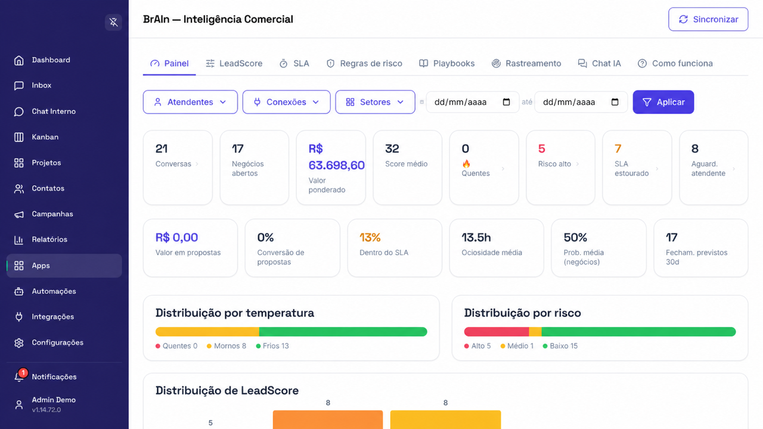The image size is (763, 429).
Task: Click the green Frios temperature bar segment
Action: click(x=343, y=332)
